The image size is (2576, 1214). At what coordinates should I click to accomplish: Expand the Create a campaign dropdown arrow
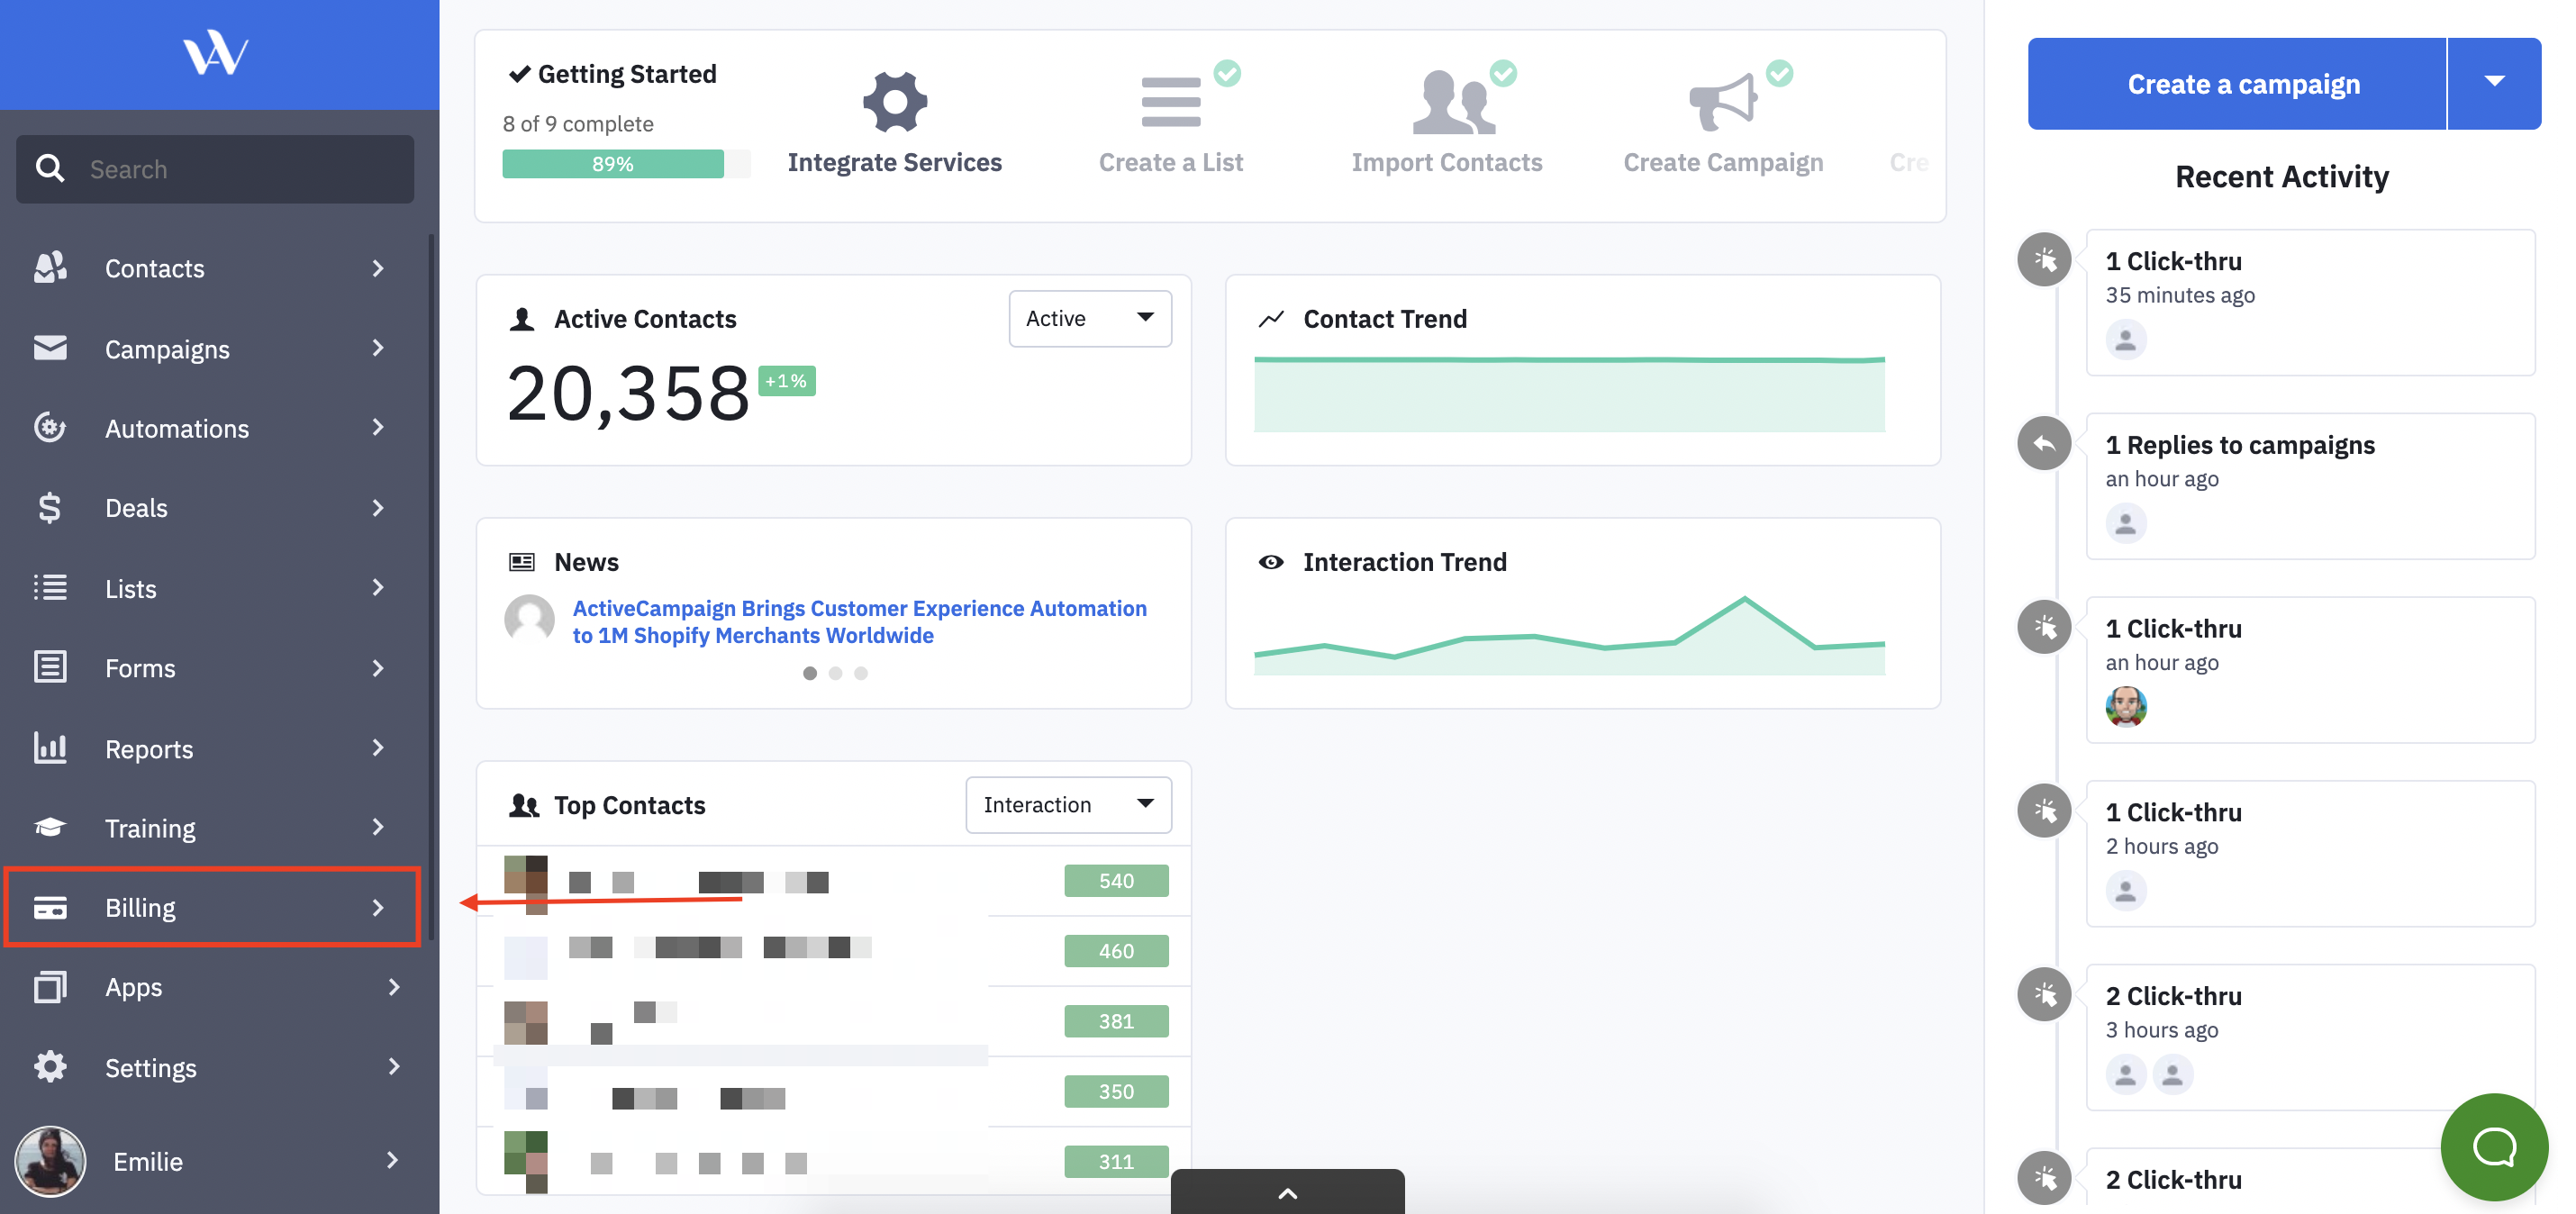coord(2494,83)
